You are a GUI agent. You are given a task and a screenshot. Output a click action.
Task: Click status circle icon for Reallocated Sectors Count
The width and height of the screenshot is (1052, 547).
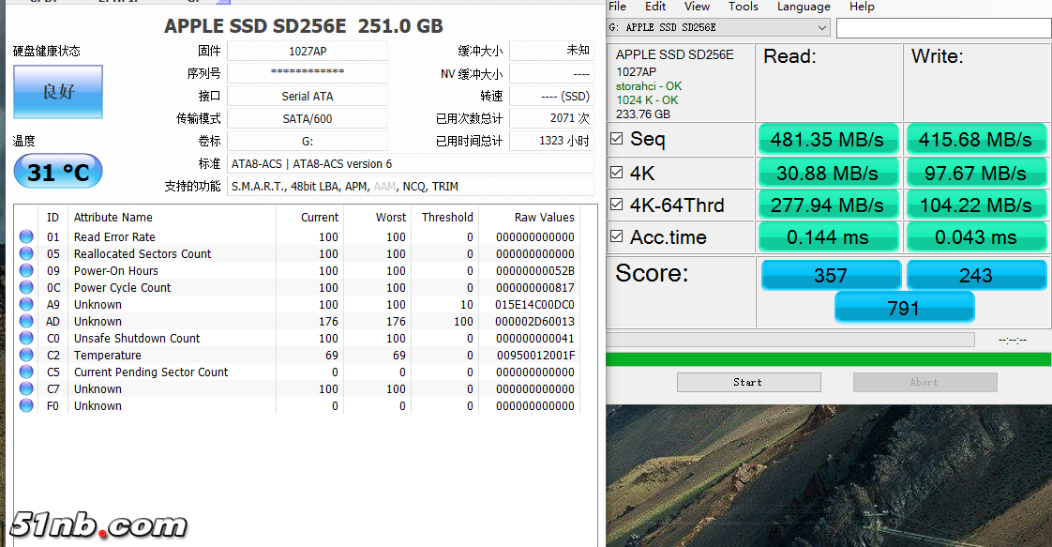click(x=26, y=253)
